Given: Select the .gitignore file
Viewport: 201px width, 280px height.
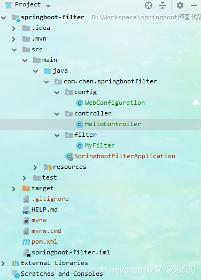Looking at the screenshot, I should (x=50, y=199).
